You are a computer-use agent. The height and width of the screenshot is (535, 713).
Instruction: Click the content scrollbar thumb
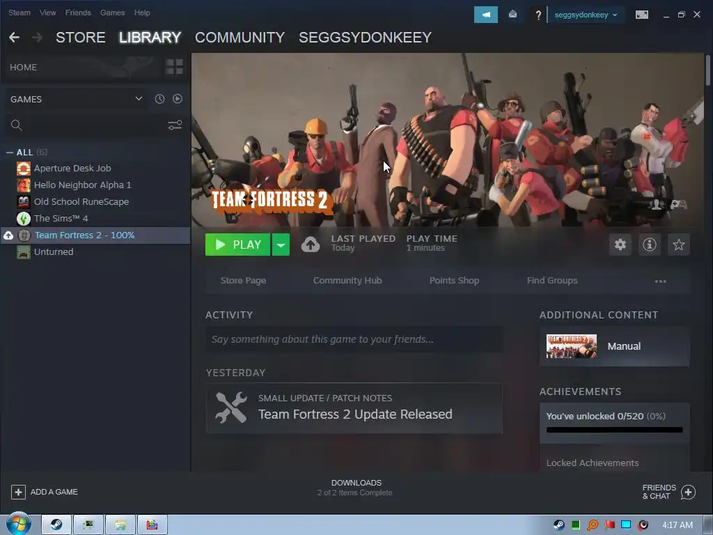(708, 70)
